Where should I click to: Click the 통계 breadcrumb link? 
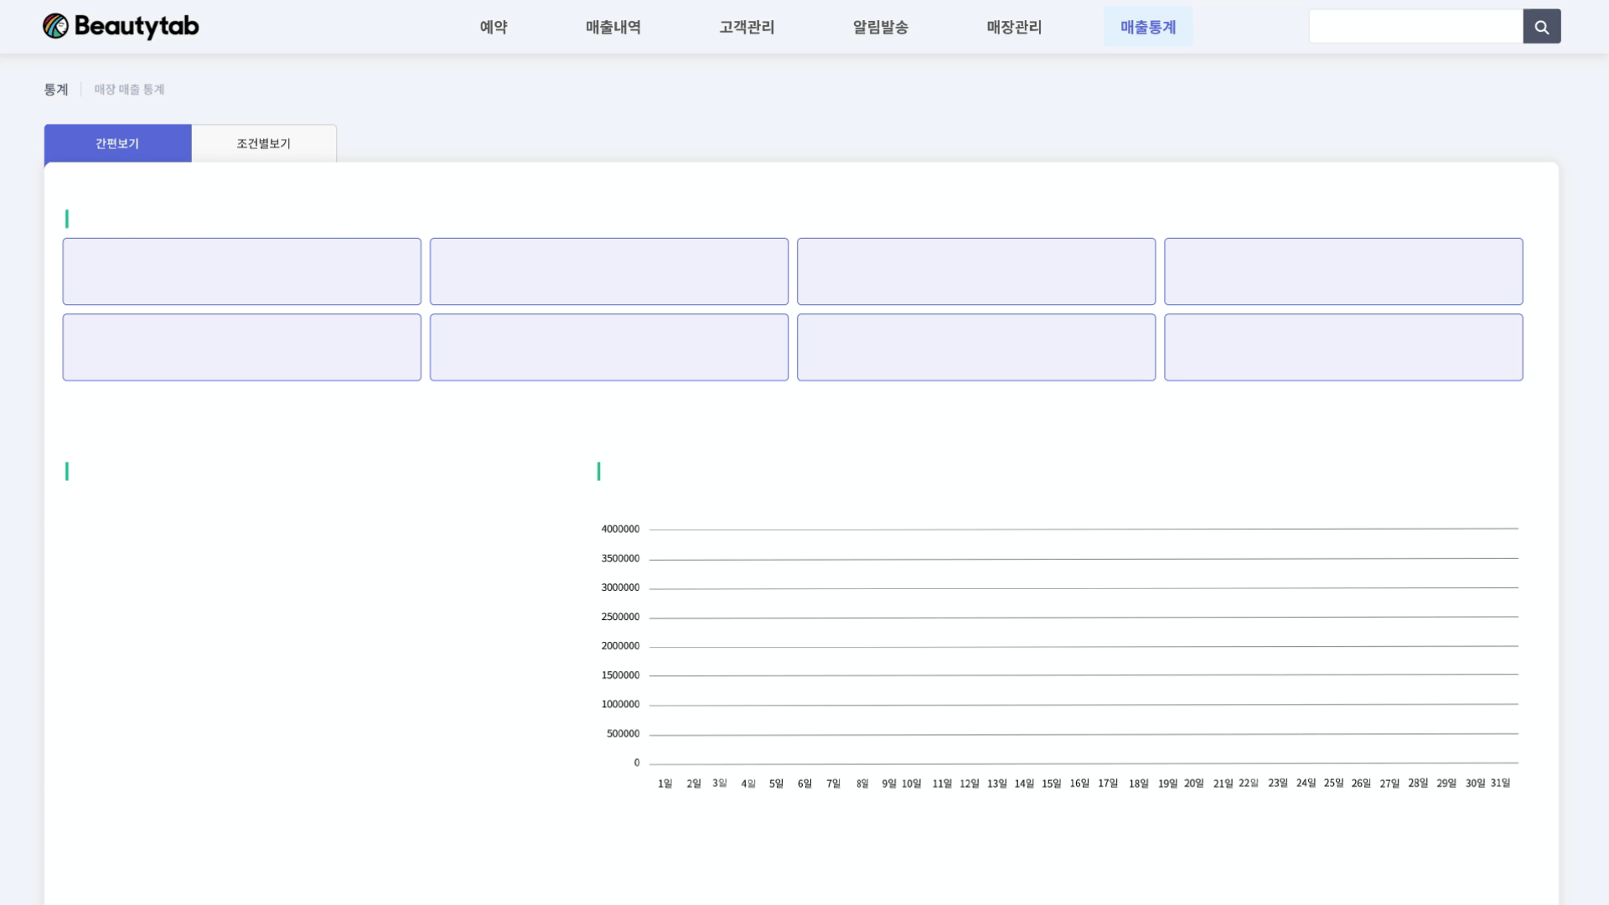(56, 90)
